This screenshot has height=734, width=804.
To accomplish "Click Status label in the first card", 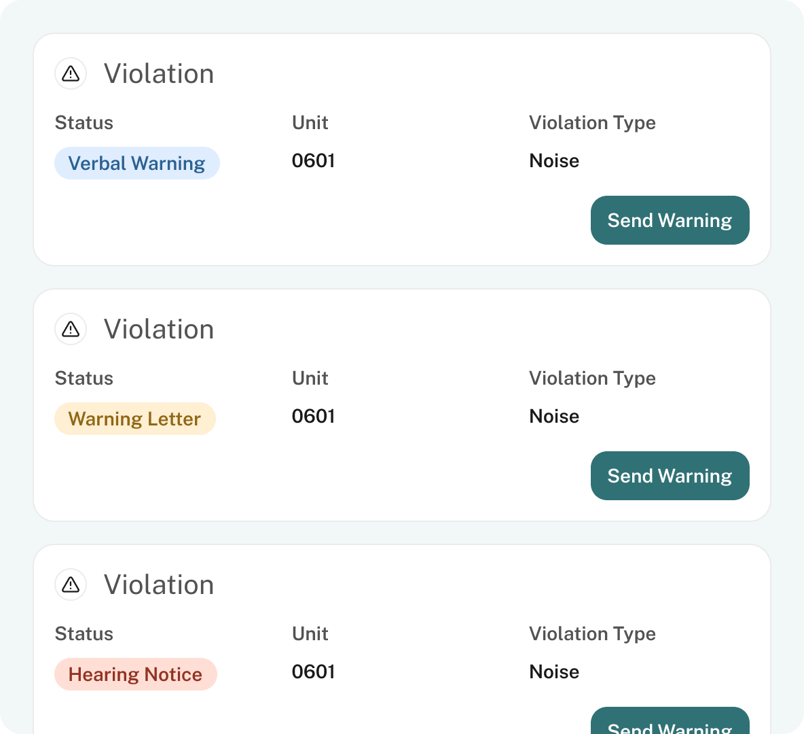I will 84,123.
